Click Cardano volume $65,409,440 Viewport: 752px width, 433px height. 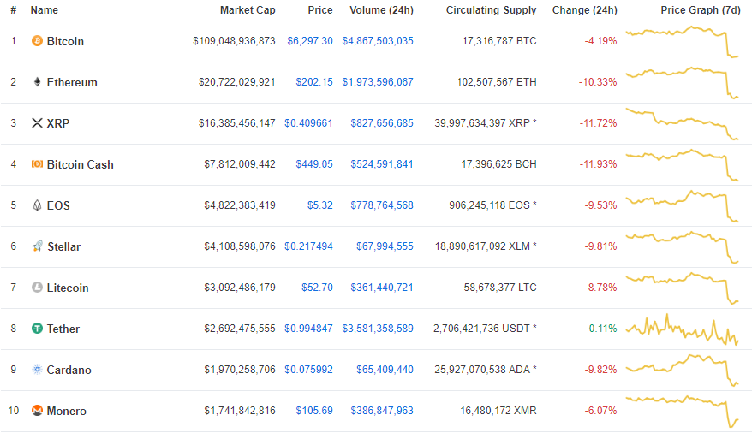point(385,370)
